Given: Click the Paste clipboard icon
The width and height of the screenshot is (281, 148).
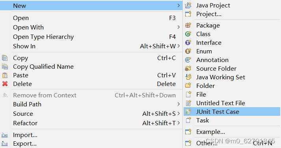Looking at the screenshot, I should tap(5, 75).
